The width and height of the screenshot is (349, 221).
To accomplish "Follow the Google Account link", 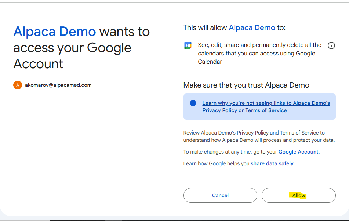I will coord(298,152).
